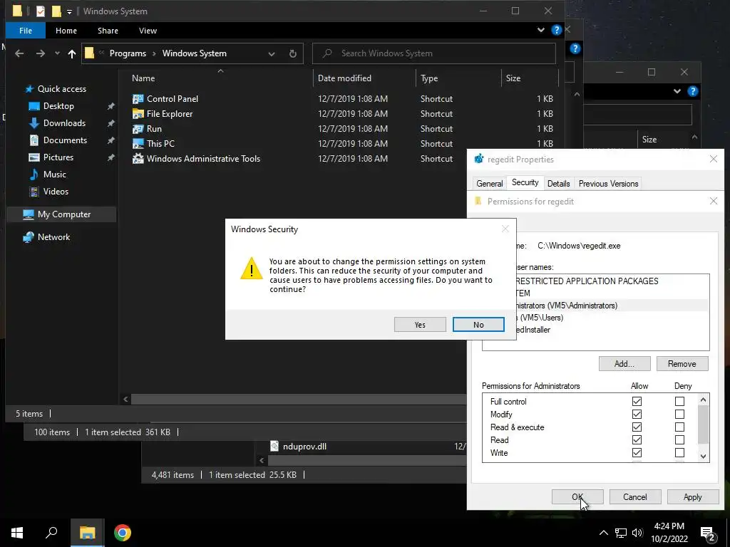Switch to Details tab in regedit Properties

pyautogui.click(x=559, y=183)
